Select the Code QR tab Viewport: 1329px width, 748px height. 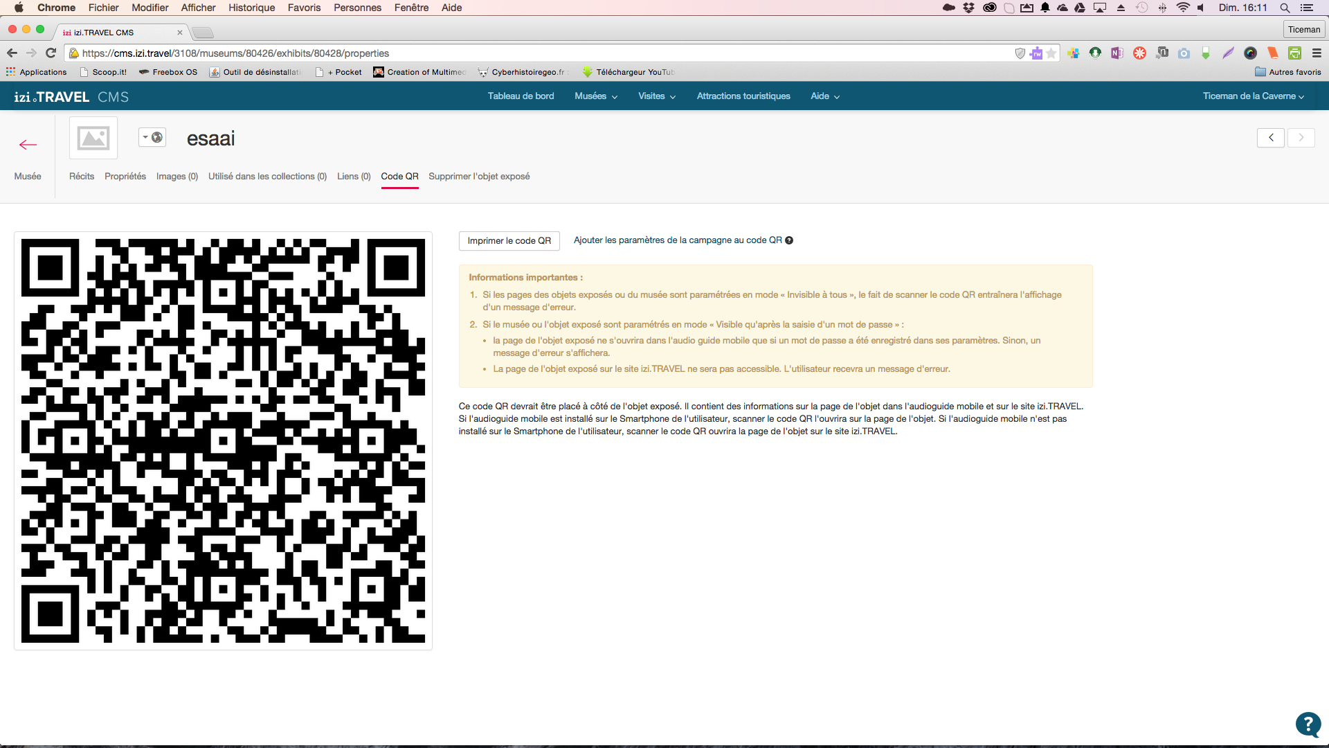pos(399,177)
